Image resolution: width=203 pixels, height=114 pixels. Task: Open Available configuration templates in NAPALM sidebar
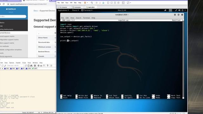11,50
